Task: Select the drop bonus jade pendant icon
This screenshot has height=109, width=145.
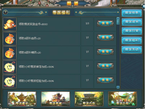Action: coord(10,67)
